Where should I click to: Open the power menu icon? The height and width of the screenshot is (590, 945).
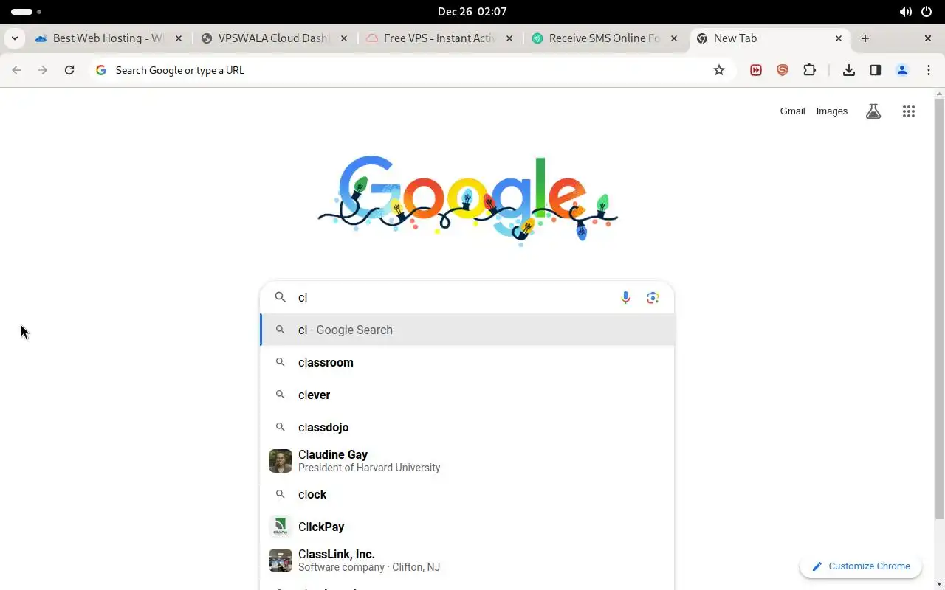(x=927, y=12)
